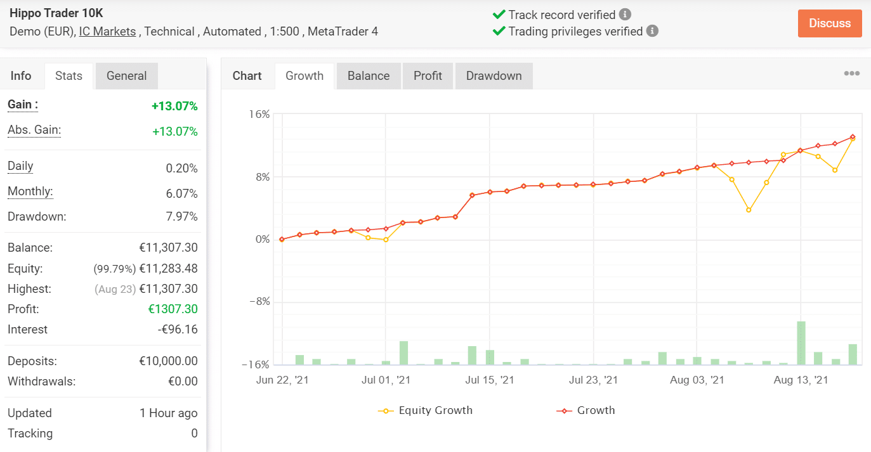Select the Growth chart tab
Viewport: 871px width, 452px height.
pos(305,76)
